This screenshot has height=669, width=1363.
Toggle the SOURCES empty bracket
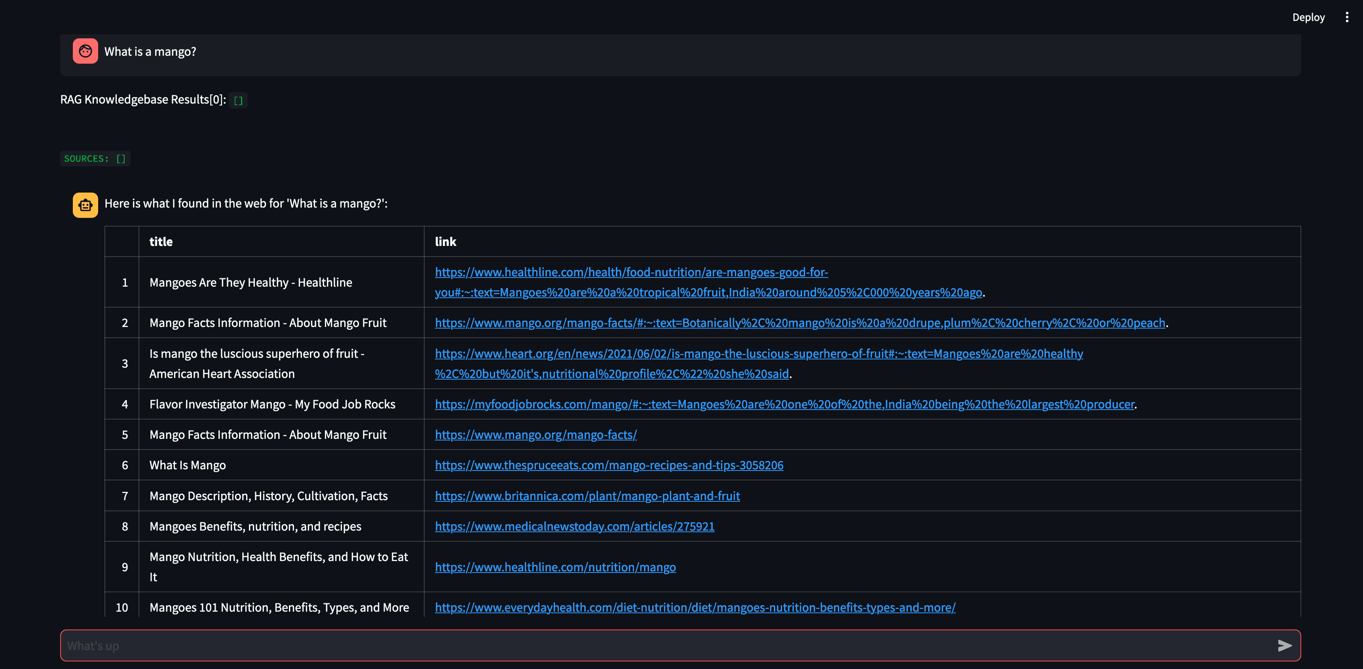click(x=121, y=158)
